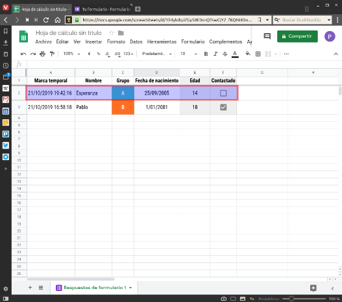Open the Insertar menu
Image resolution: width=342 pixels, height=302 pixels.
point(93,41)
